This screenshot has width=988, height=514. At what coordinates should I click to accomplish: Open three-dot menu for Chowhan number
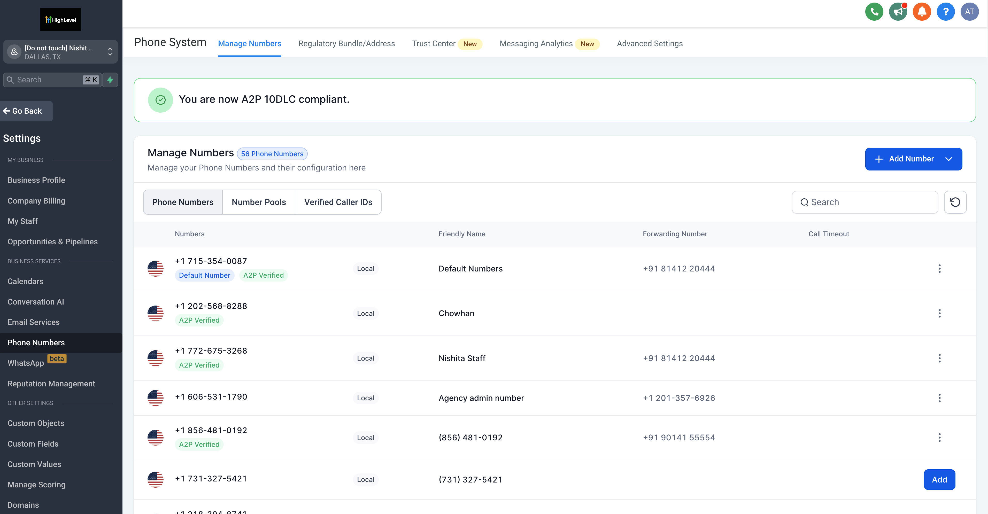click(x=939, y=313)
